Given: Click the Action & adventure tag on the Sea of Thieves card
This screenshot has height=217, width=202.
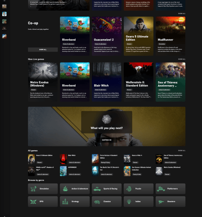Looking at the screenshot, I should [164, 90].
